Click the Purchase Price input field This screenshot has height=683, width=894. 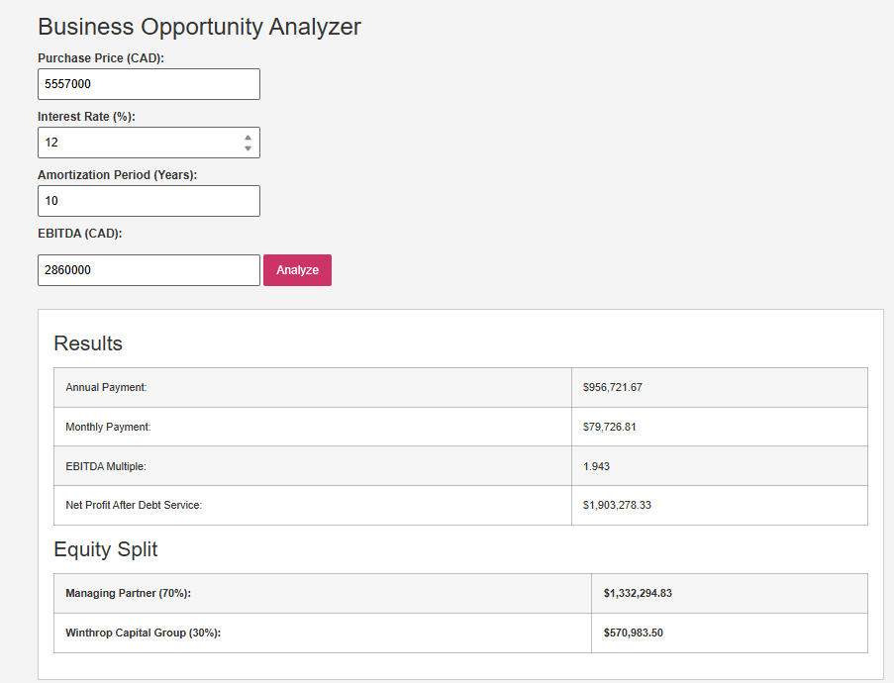click(x=149, y=84)
